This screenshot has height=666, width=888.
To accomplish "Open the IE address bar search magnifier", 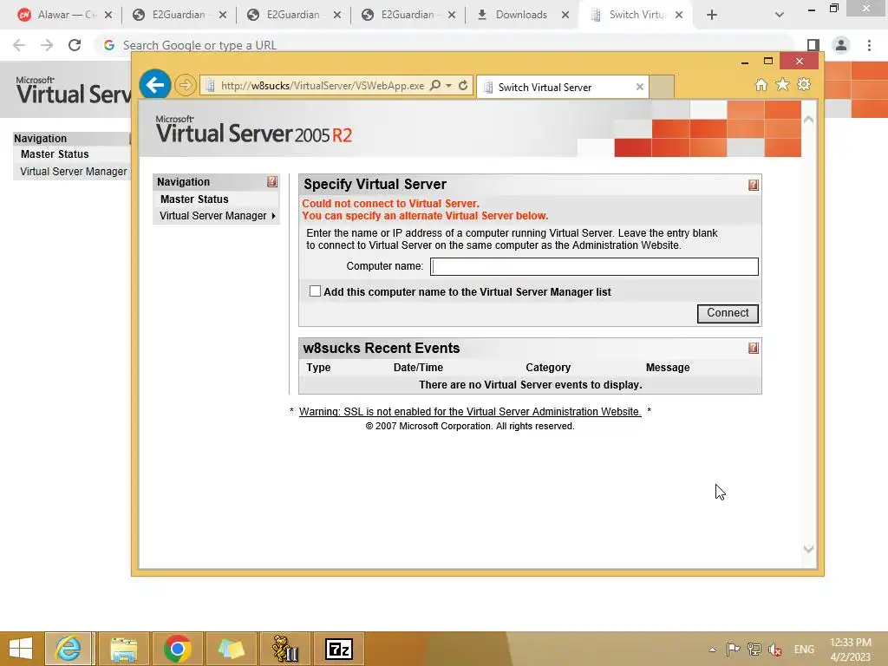I will click(x=435, y=86).
